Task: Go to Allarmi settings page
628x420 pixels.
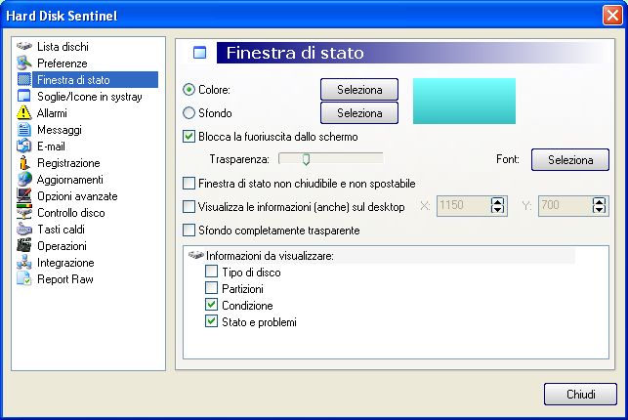Action: (x=52, y=113)
